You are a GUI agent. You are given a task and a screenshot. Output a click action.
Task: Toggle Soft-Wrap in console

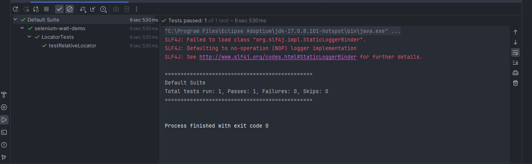coord(515,52)
